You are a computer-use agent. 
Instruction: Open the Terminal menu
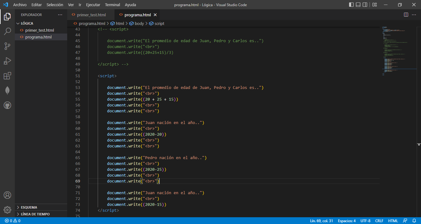112,5
